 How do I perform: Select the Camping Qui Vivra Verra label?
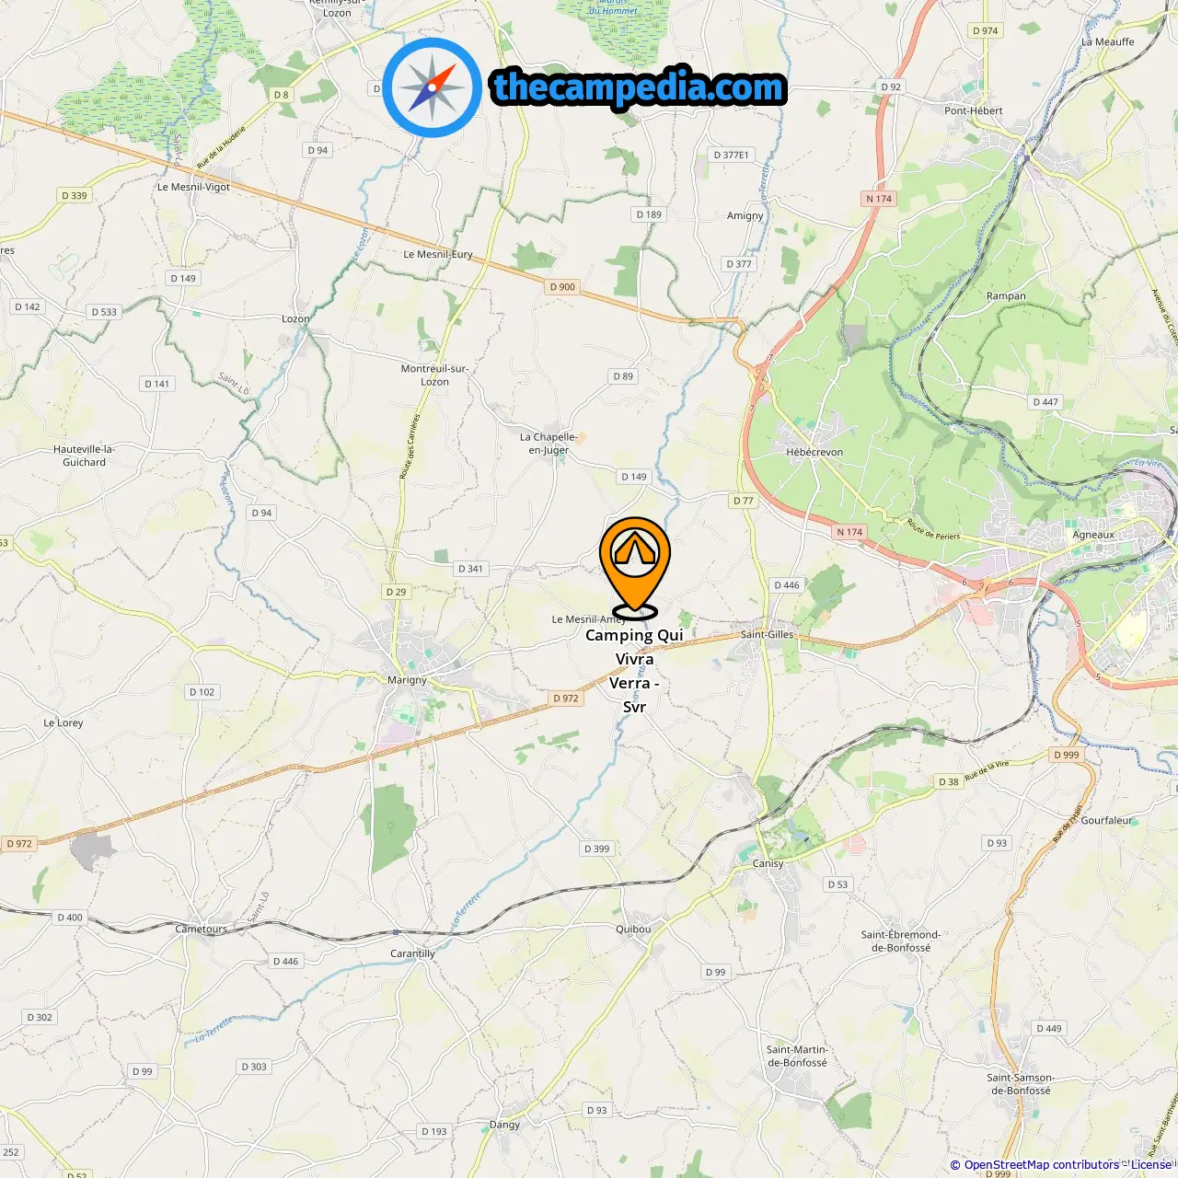[634, 671]
